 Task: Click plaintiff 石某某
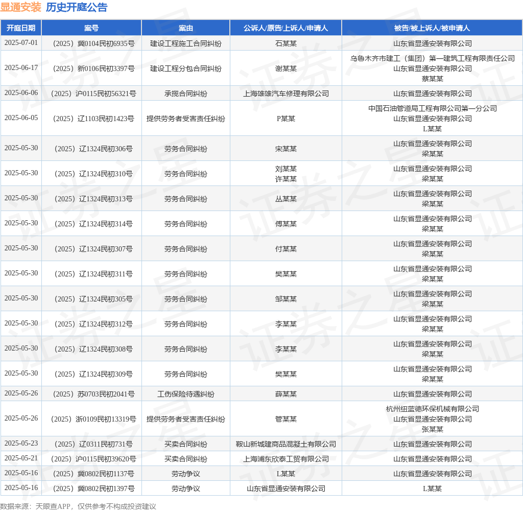pyautogui.click(x=286, y=43)
